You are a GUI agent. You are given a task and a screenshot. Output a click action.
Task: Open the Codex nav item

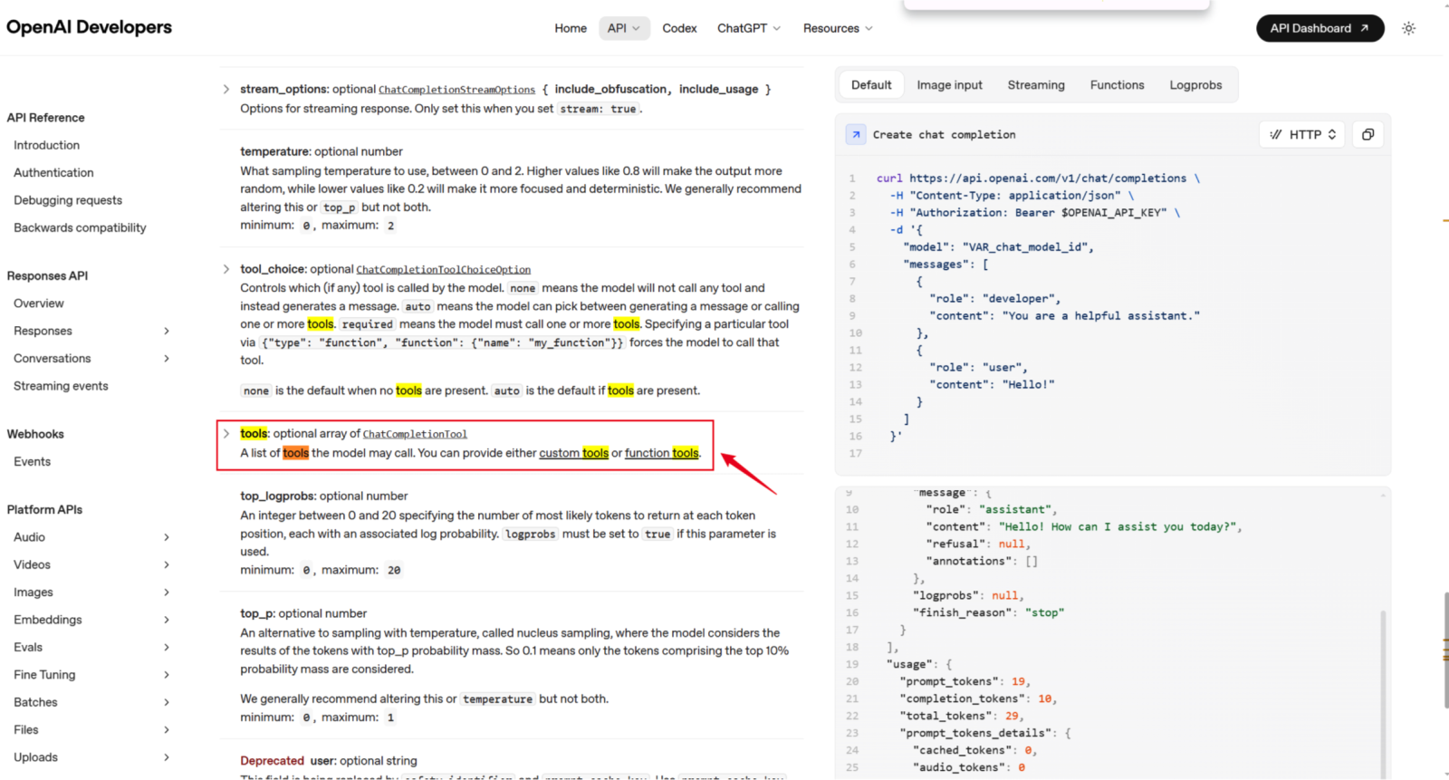pyautogui.click(x=679, y=28)
